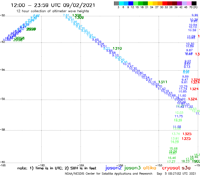Click the wave height value '9.87'
Screen dimensions: 200x176
189,50
